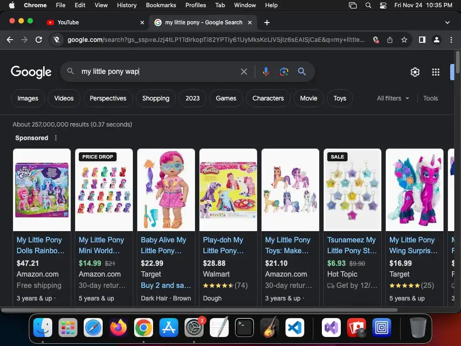
Task: Open Play-doh My Little Pony link
Action: [223, 245]
